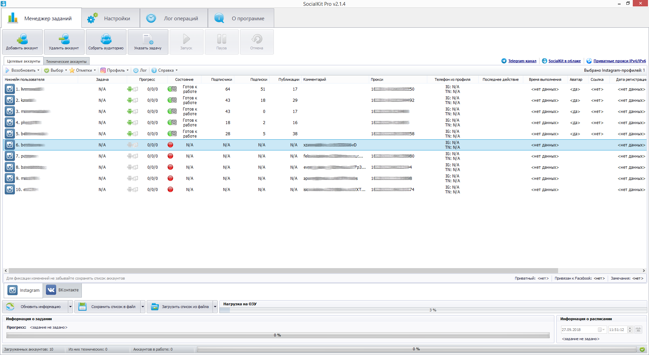The height and width of the screenshot is (355, 649).
Task: Click the red status indicator in row 7
Action: coord(170,156)
